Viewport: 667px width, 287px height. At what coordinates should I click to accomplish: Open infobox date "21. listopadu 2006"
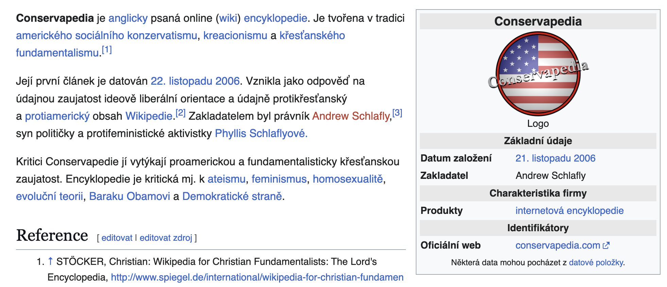click(555, 158)
